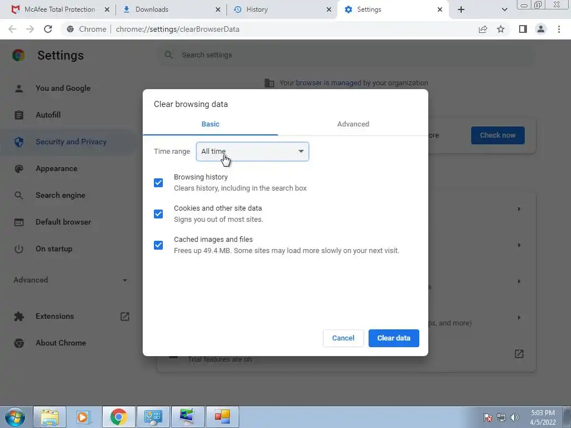571x428 pixels.
Task: Bookmark this page with the star icon
Action: pyautogui.click(x=501, y=29)
